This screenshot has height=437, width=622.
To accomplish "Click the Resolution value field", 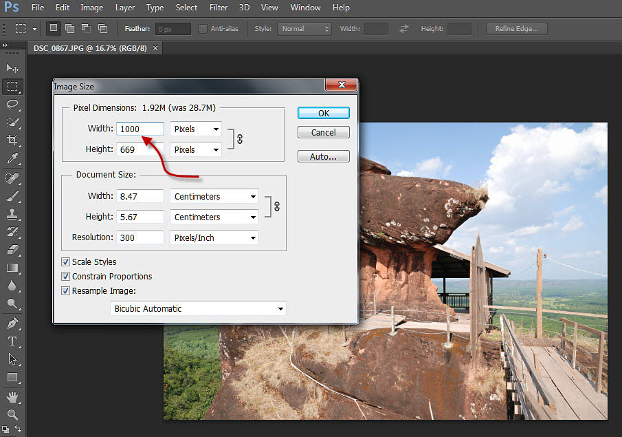I will pos(140,237).
